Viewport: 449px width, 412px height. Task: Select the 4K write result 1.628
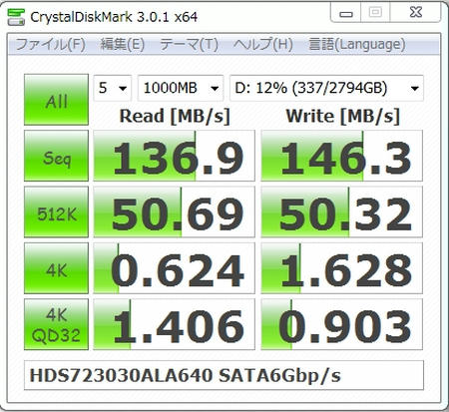pyautogui.click(x=342, y=268)
